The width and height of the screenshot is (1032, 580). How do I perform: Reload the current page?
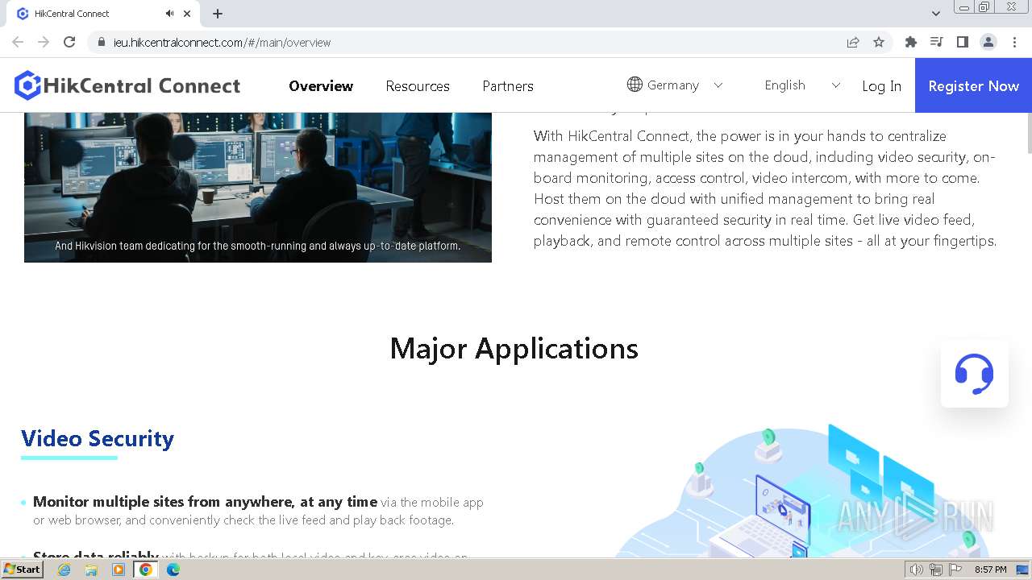(x=69, y=42)
